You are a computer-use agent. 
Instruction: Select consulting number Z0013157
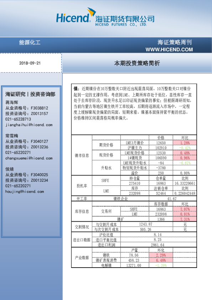40,113
